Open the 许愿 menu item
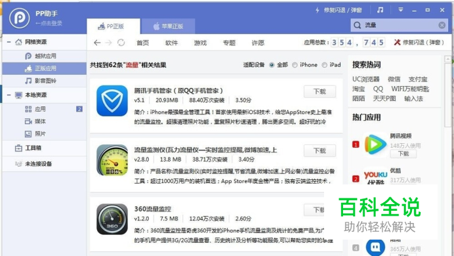The image size is (454, 256). 258,43
